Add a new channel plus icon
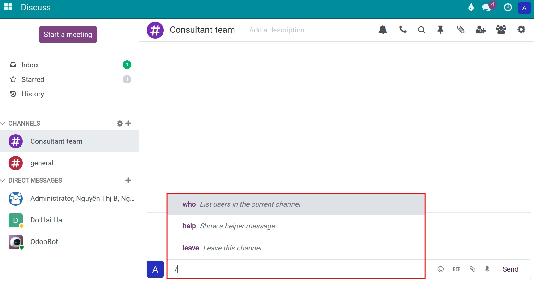Viewport: 534px width, 282px height. click(128, 123)
